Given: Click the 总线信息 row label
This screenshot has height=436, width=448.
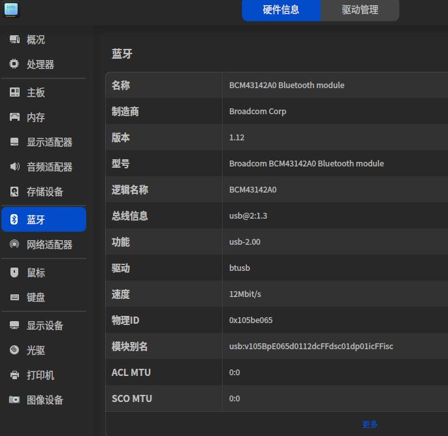Looking at the screenshot, I should coord(130,215).
